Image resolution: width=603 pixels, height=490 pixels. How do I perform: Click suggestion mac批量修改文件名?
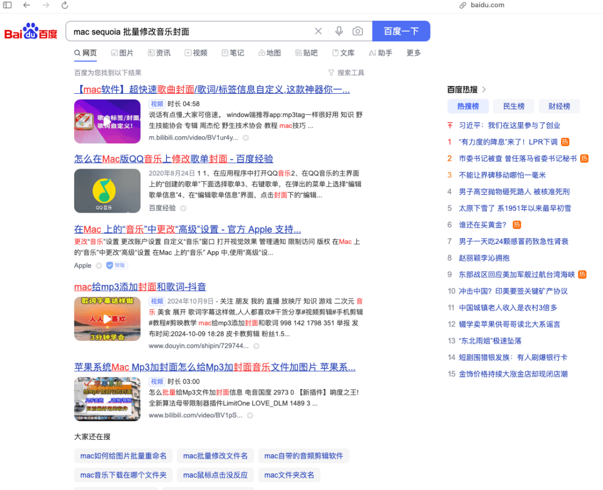point(216,456)
